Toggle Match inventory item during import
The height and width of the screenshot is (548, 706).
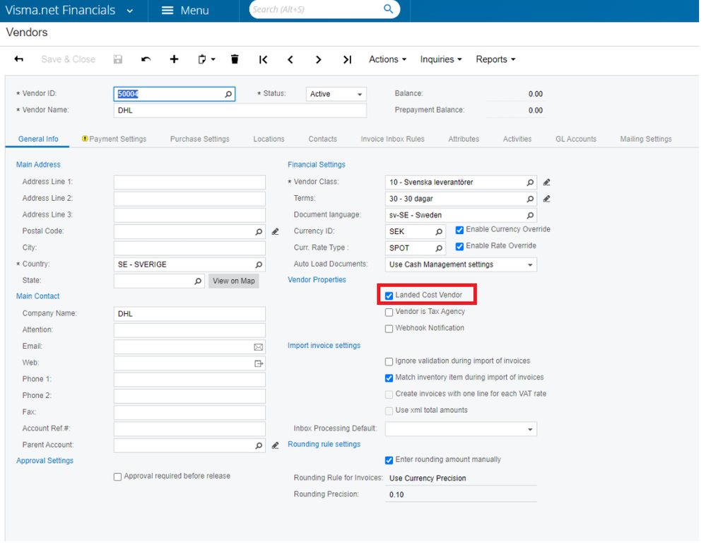[x=389, y=378]
